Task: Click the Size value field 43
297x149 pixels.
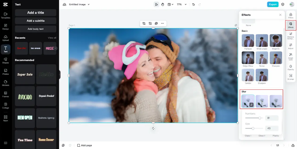Action: point(272,128)
